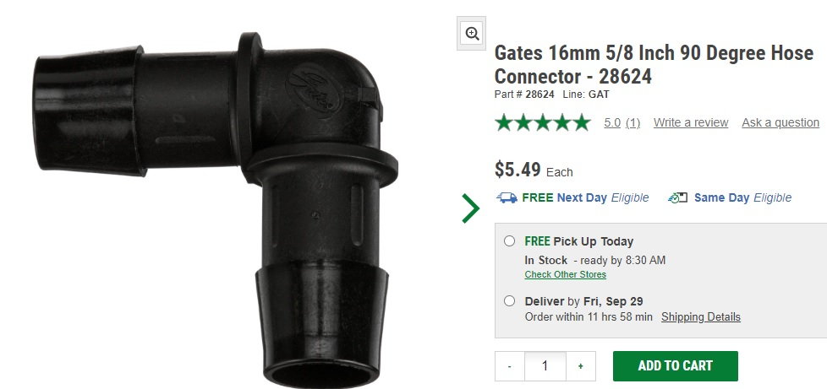Viewport: 827px width, 389px height.
Task: Select the FREE Pick Up Today option
Action: (509, 241)
